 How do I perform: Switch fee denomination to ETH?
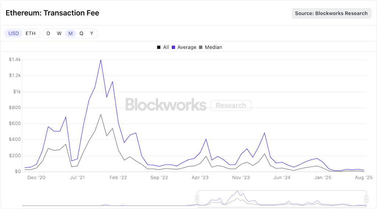(x=31, y=33)
